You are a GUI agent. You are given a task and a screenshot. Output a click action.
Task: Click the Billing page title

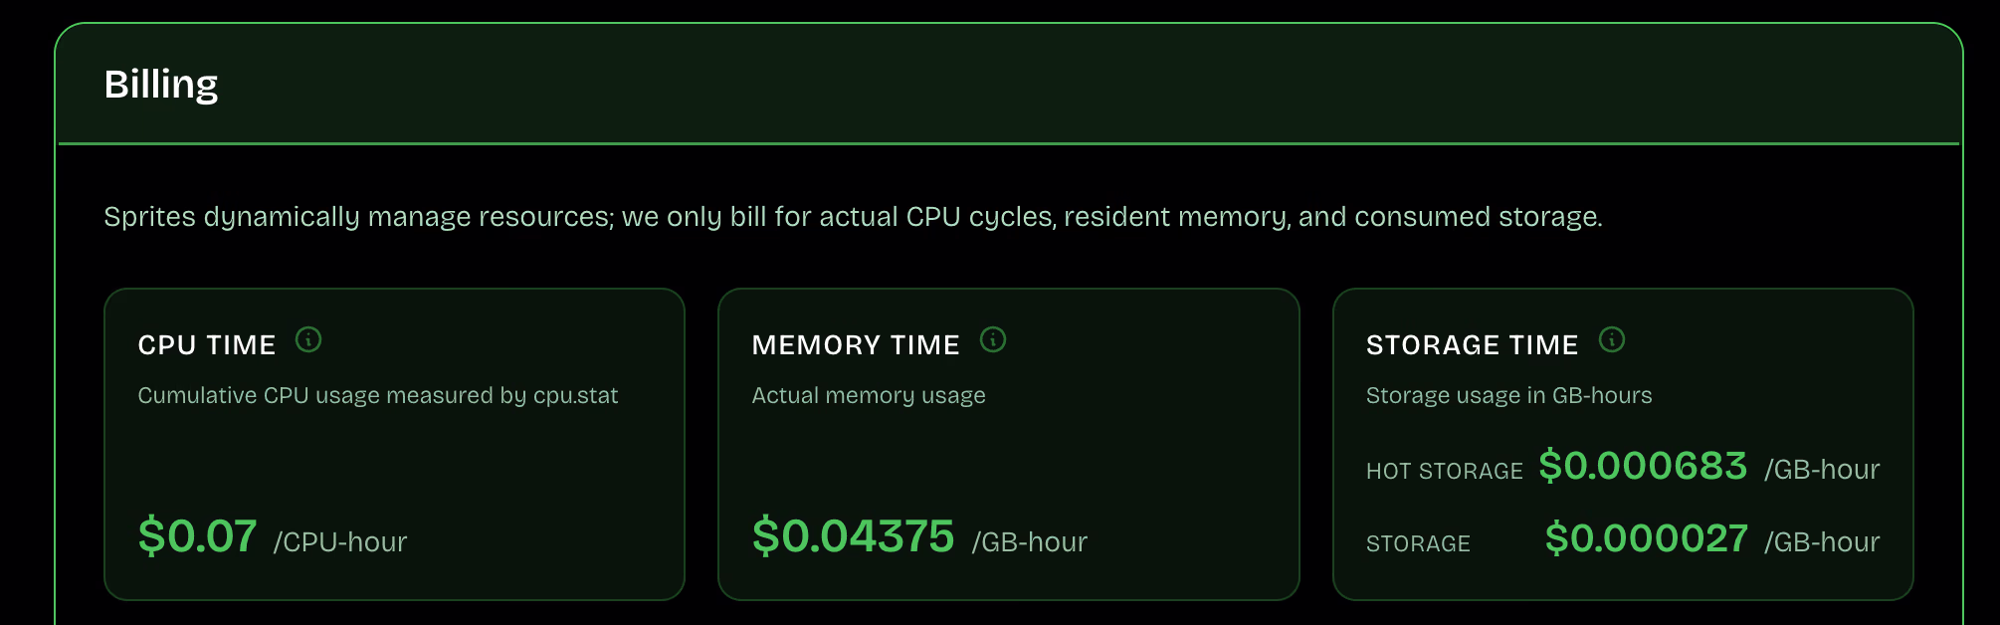[162, 86]
